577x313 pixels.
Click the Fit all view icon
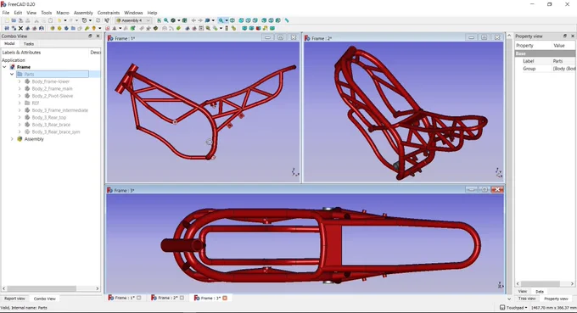[159, 20]
